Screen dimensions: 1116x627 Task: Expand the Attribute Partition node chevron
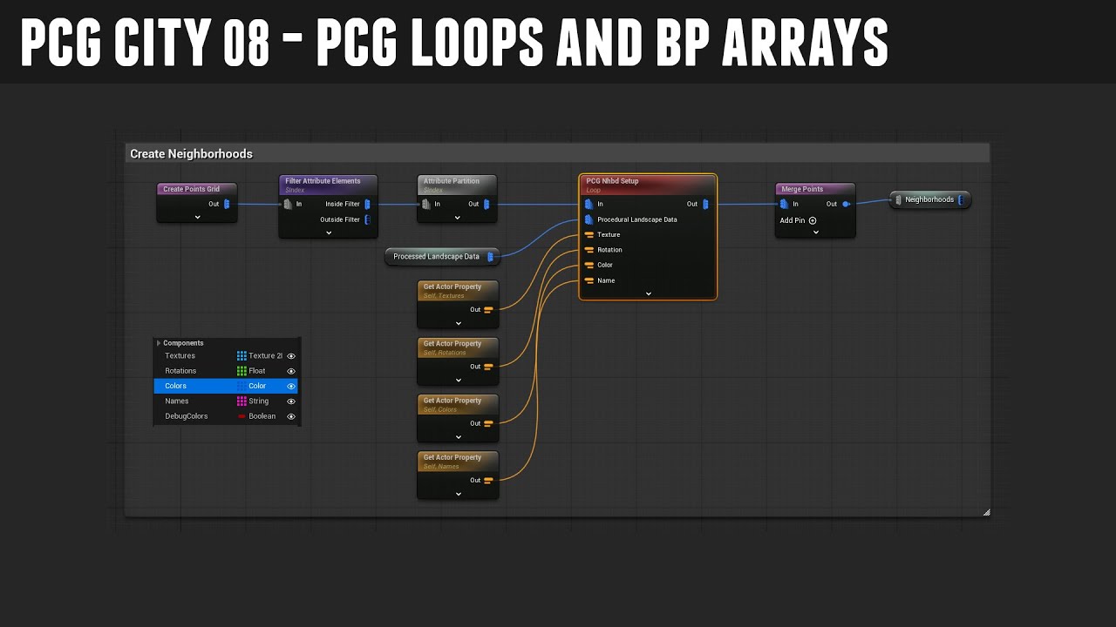coord(457,218)
